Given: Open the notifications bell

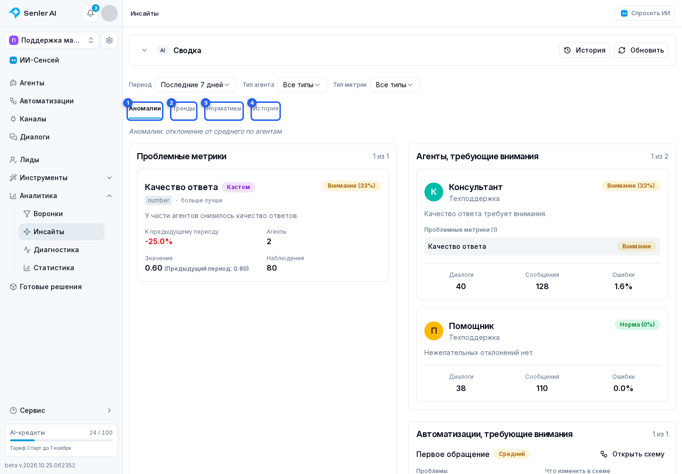Looking at the screenshot, I should pos(90,13).
